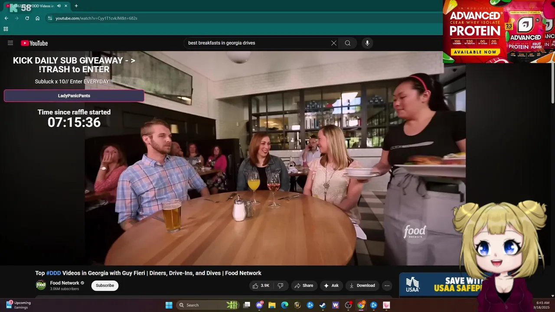Open the Advanced Protein Available Now ad

coord(499,31)
